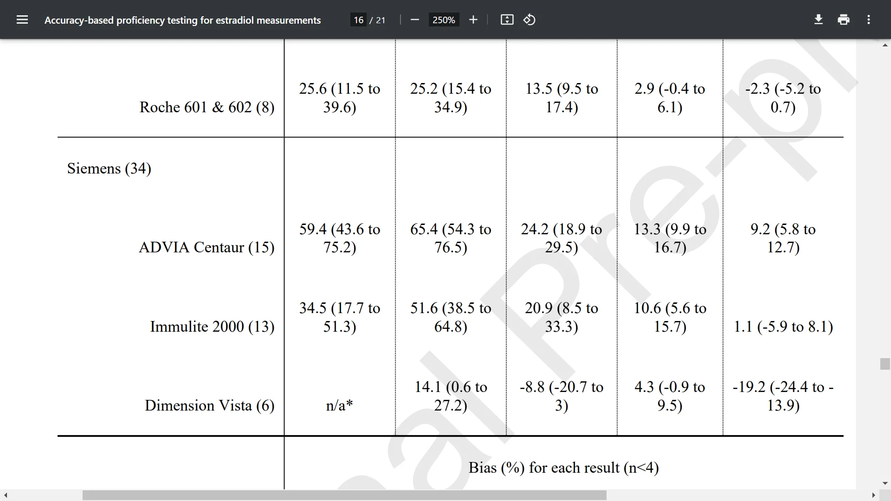Click the 'Roche 601 & 602 (8)' row label

coord(207,107)
